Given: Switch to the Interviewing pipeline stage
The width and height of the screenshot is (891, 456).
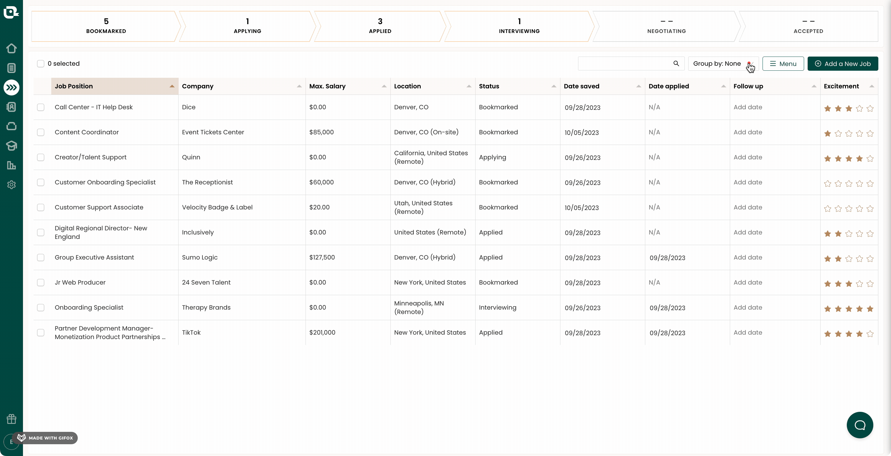Looking at the screenshot, I should tap(519, 26).
